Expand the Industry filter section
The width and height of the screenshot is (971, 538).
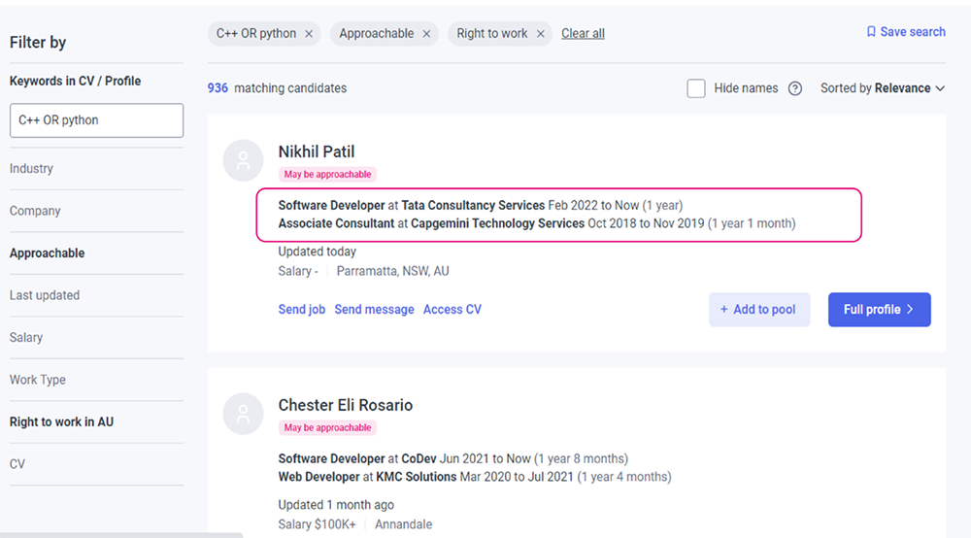pyautogui.click(x=32, y=169)
